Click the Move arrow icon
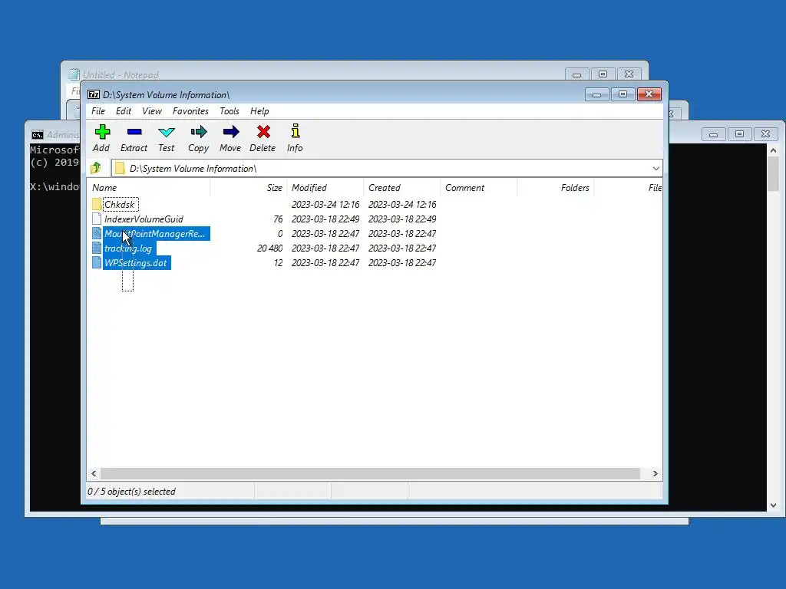This screenshot has height=589, width=786. click(230, 132)
